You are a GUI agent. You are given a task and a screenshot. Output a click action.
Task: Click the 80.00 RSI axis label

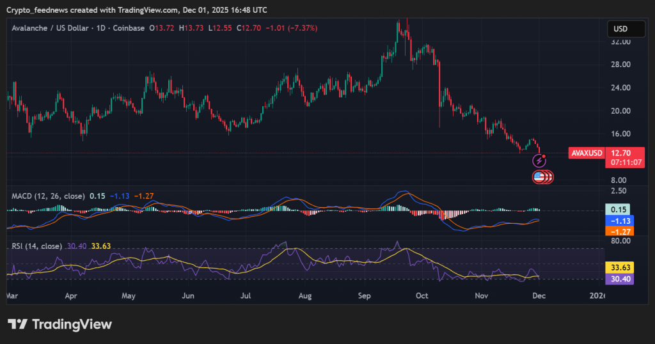[x=620, y=241]
